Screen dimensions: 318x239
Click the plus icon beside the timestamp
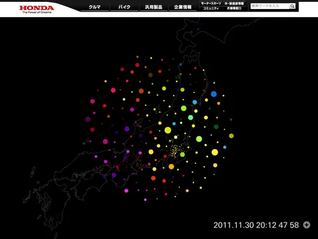307,225
